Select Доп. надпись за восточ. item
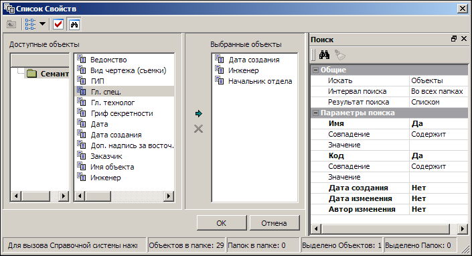 pyautogui.click(x=132, y=145)
